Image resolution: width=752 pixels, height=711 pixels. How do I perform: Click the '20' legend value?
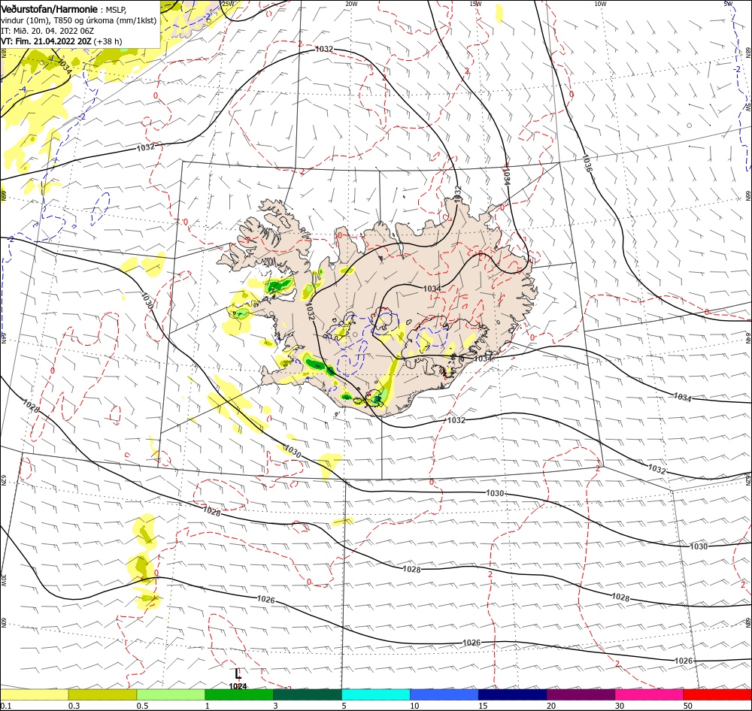click(x=551, y=706)
